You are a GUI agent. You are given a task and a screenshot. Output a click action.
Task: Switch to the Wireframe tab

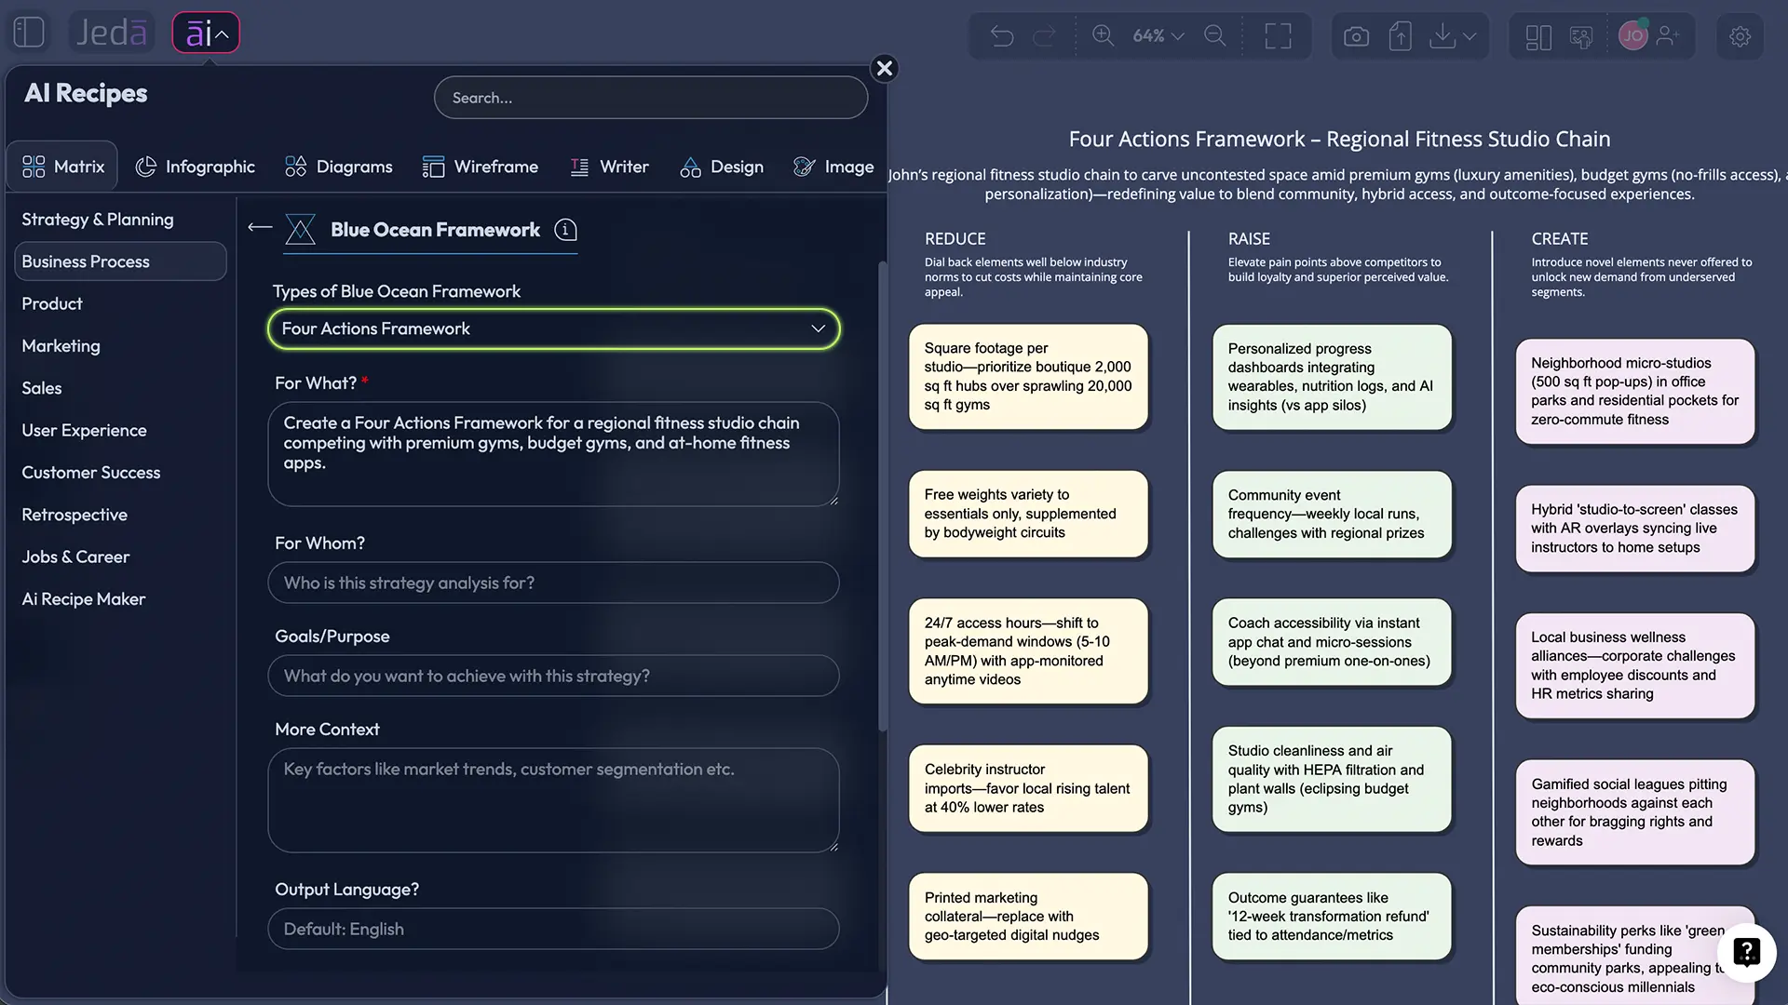480,167
